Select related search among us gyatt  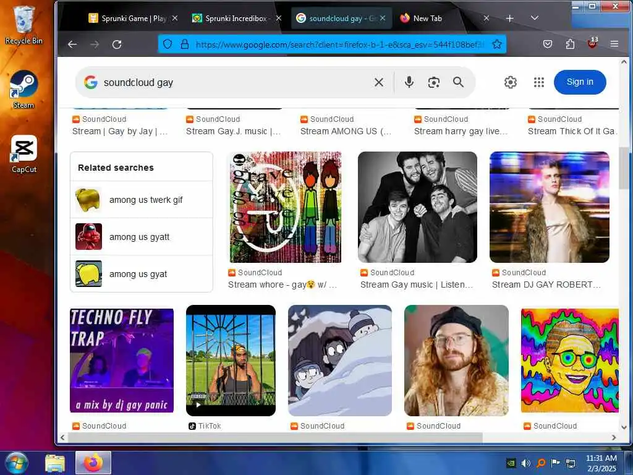[142, 237]
